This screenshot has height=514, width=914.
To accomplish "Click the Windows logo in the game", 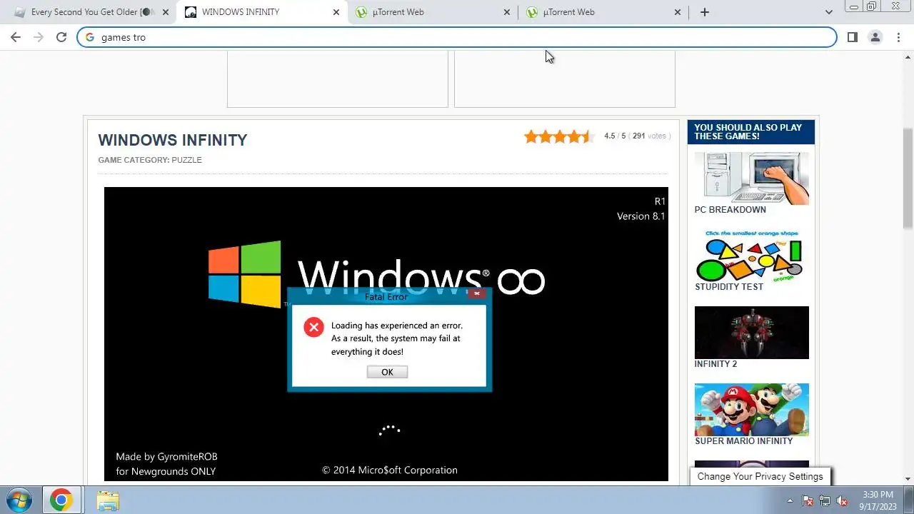I will [x=245, y=275].
